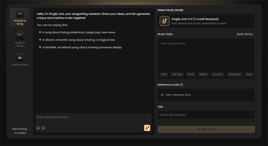Click the Remaining 3 Credits text
268x146 pixels.
(x=20, y=131)
